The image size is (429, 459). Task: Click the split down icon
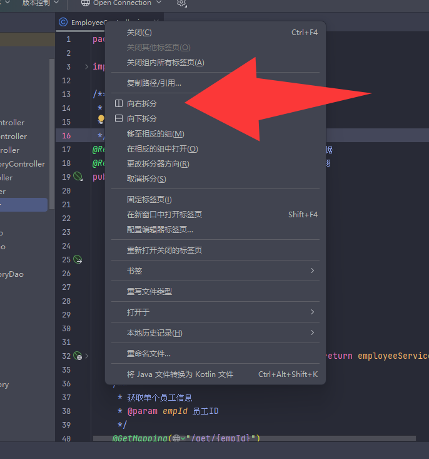click(x=119, y=118)
